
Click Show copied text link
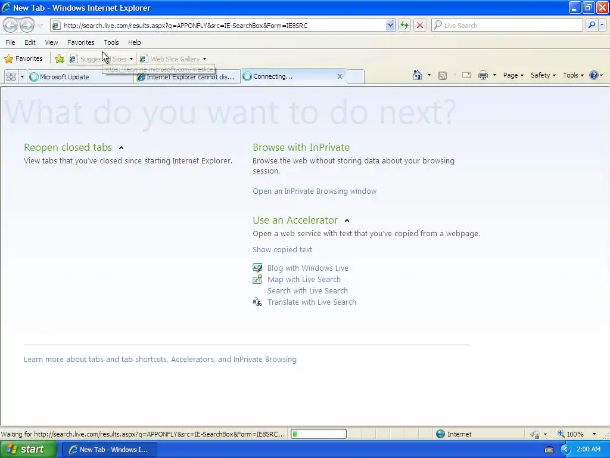click(282, 250)
